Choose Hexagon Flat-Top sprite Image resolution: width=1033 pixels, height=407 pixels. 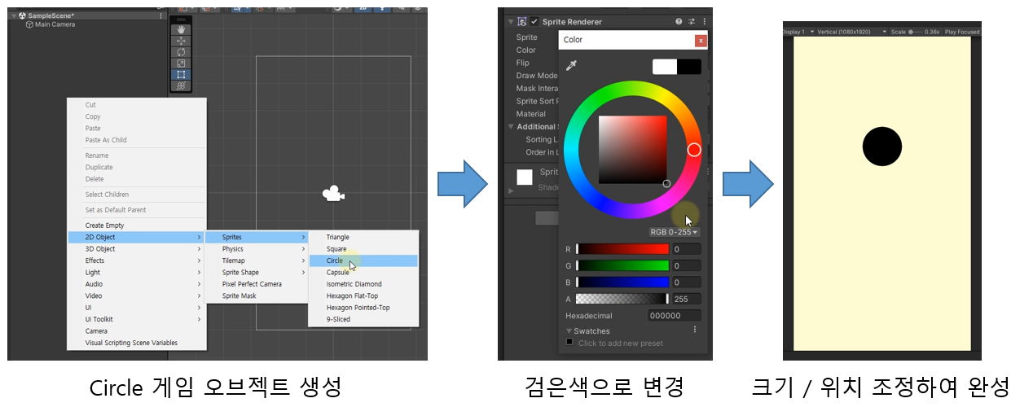pyautogui.click(x=363, y=296)
